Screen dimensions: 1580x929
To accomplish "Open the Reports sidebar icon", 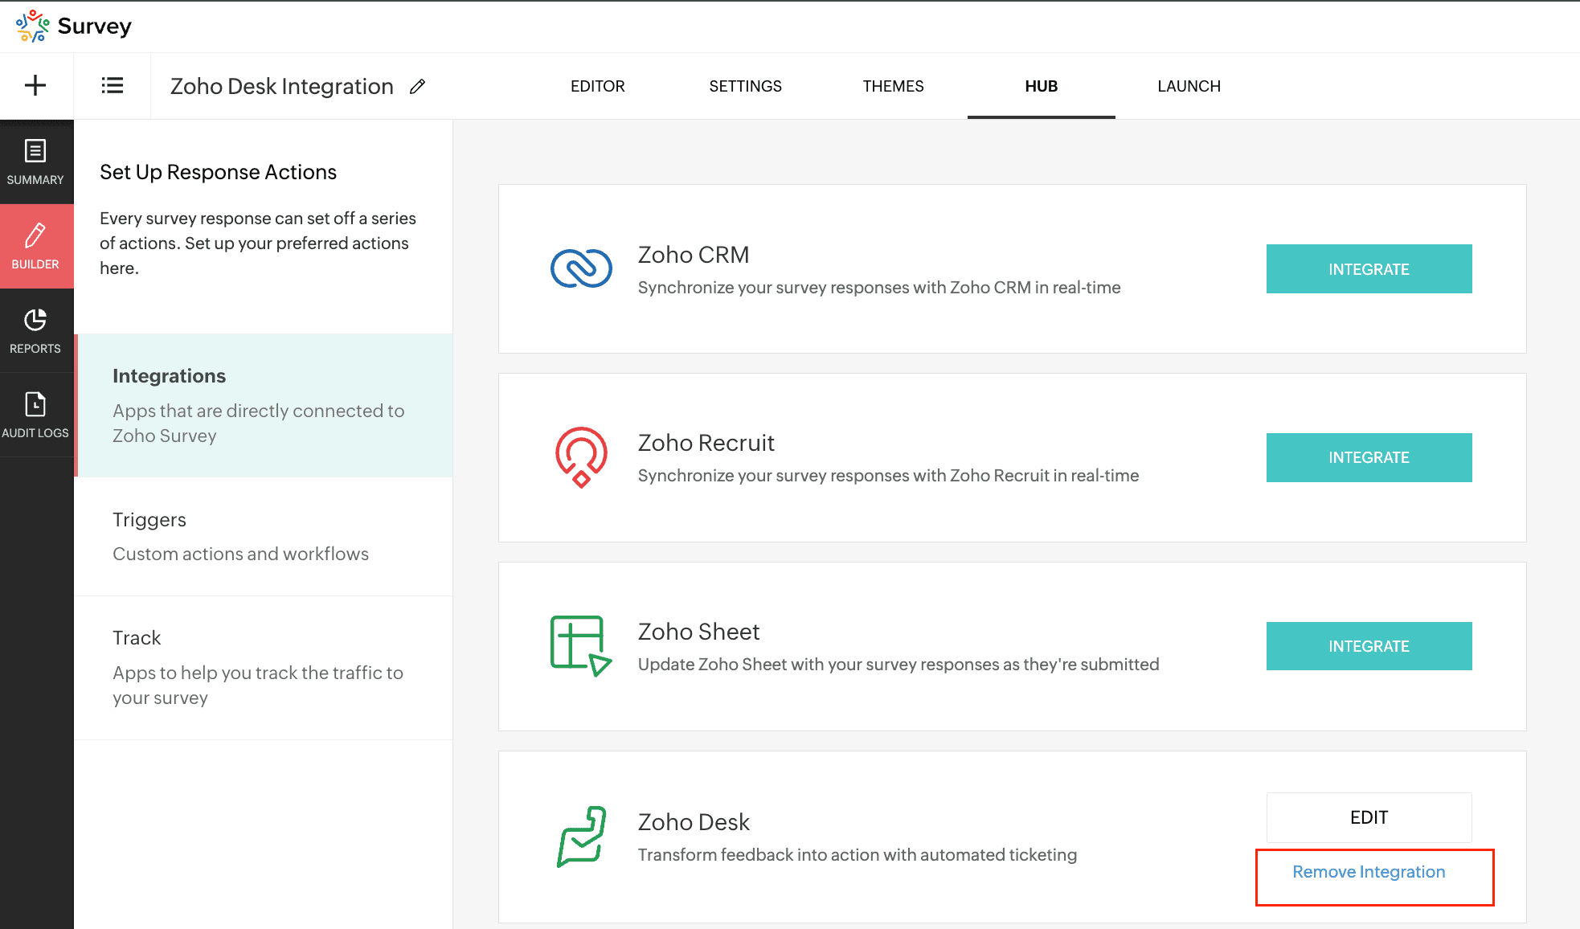I will coord(35,330).
